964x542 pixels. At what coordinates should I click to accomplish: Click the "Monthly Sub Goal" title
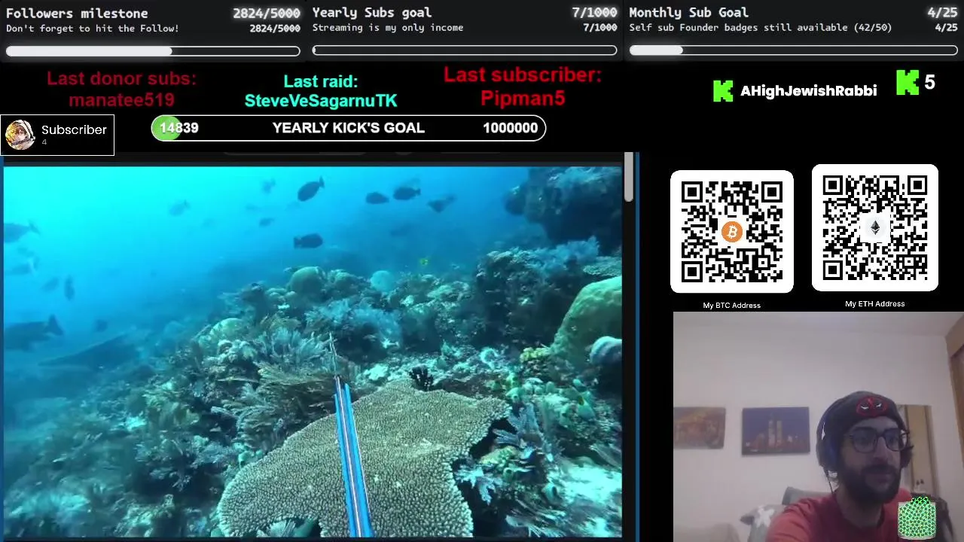[x=688, y=13]
